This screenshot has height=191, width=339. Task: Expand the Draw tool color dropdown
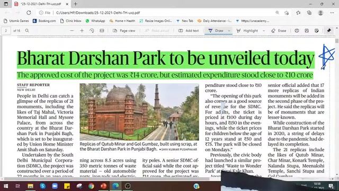(229, 31)
